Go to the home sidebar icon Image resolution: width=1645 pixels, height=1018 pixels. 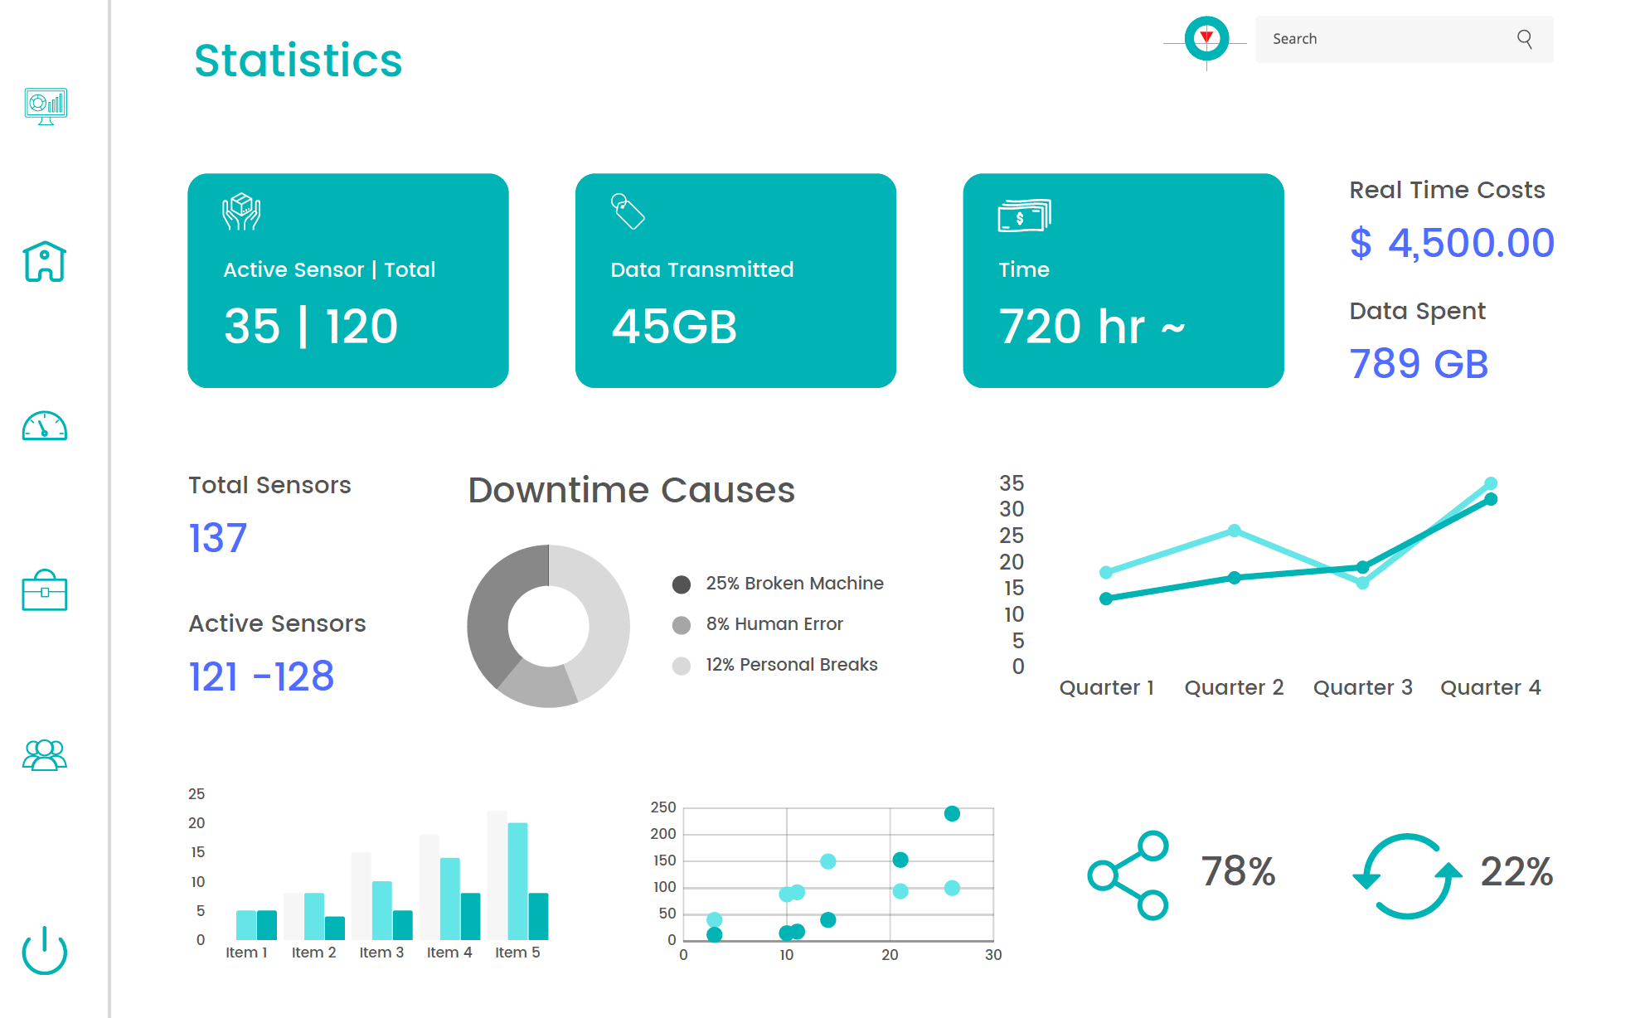[45, 262]
